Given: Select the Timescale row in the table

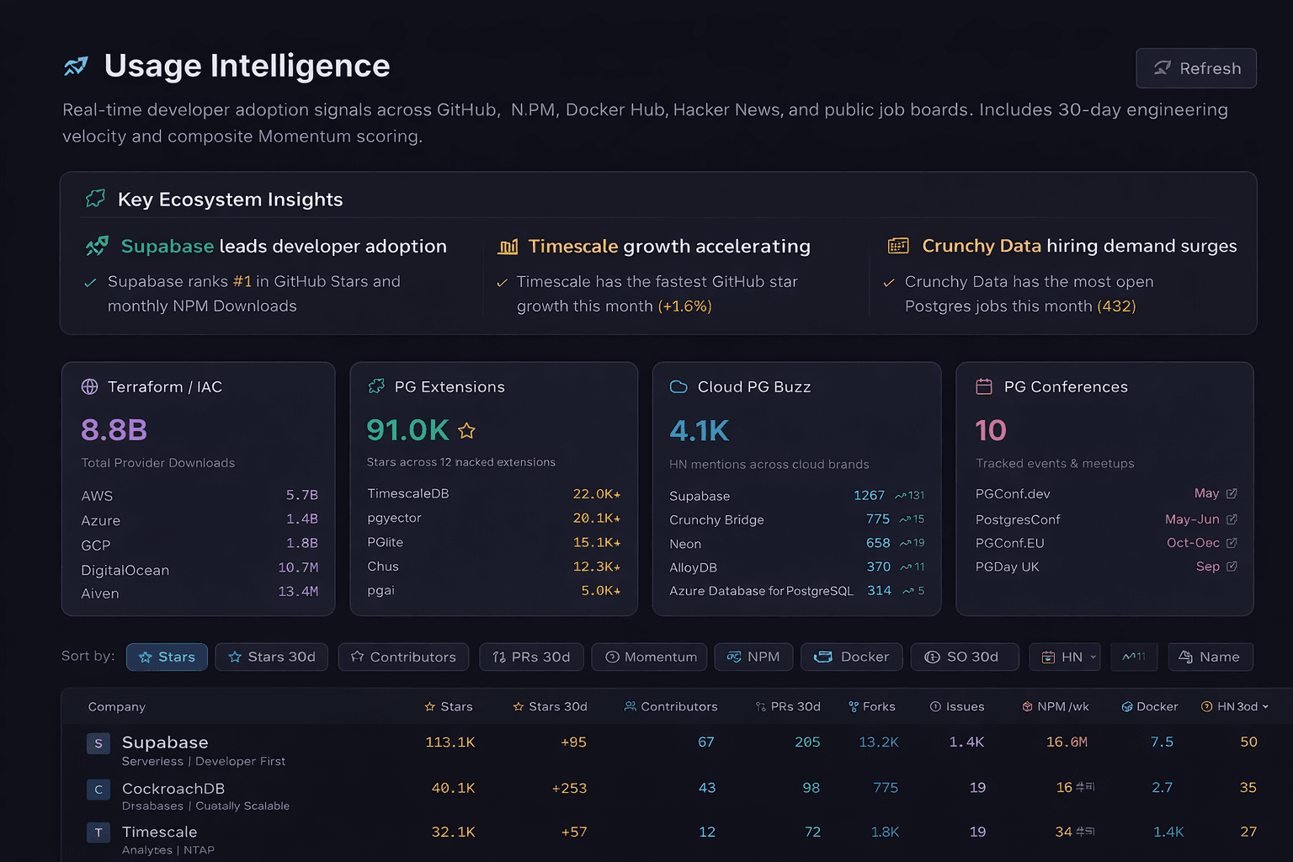Looking at the screenshot, I should 337,832.
